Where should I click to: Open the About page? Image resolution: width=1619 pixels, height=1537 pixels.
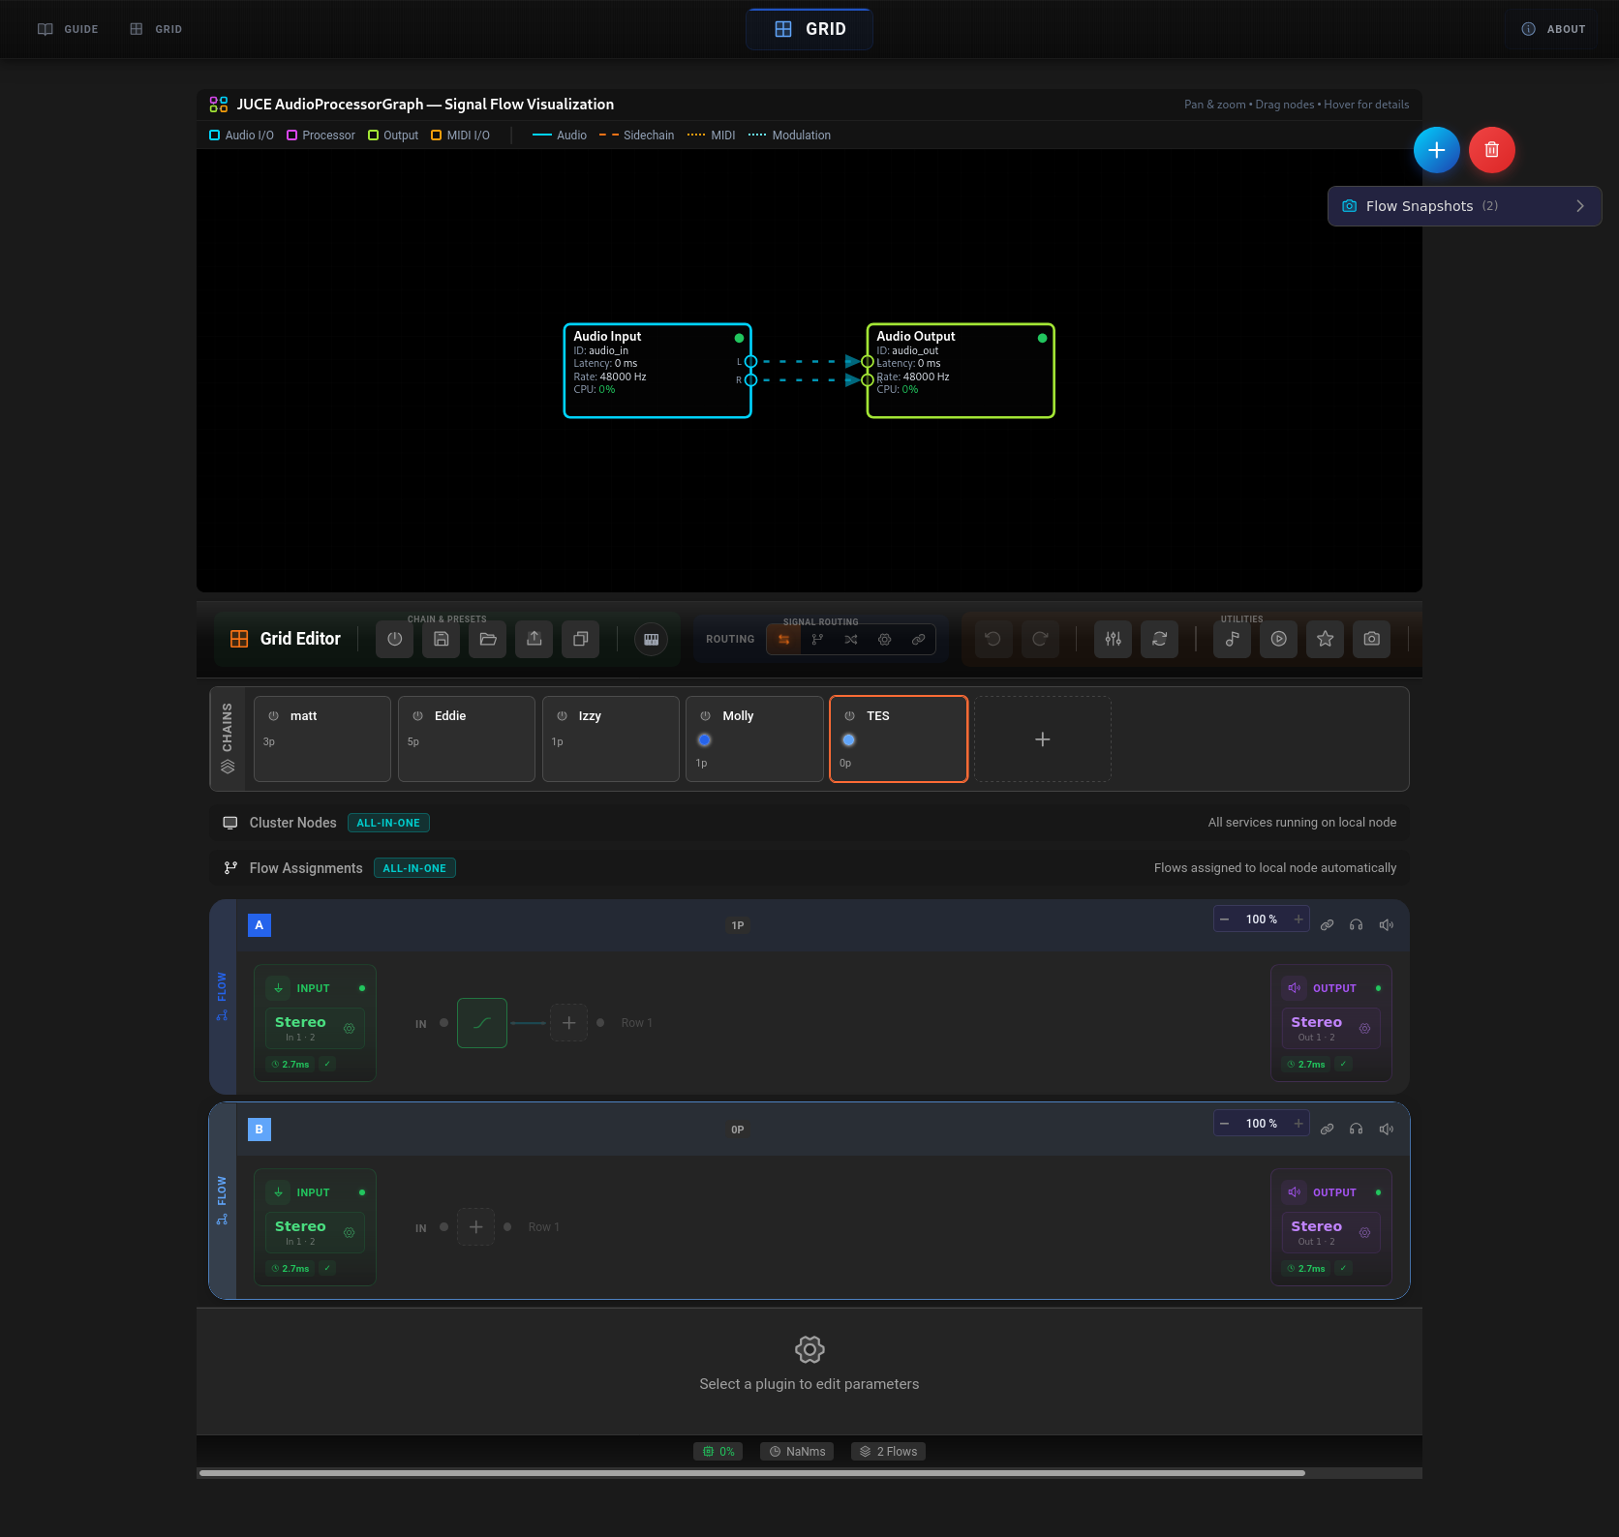click(1554, 29)
